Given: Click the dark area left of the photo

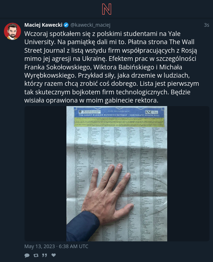Looking at the screenshot, I should tap(45, 174).
